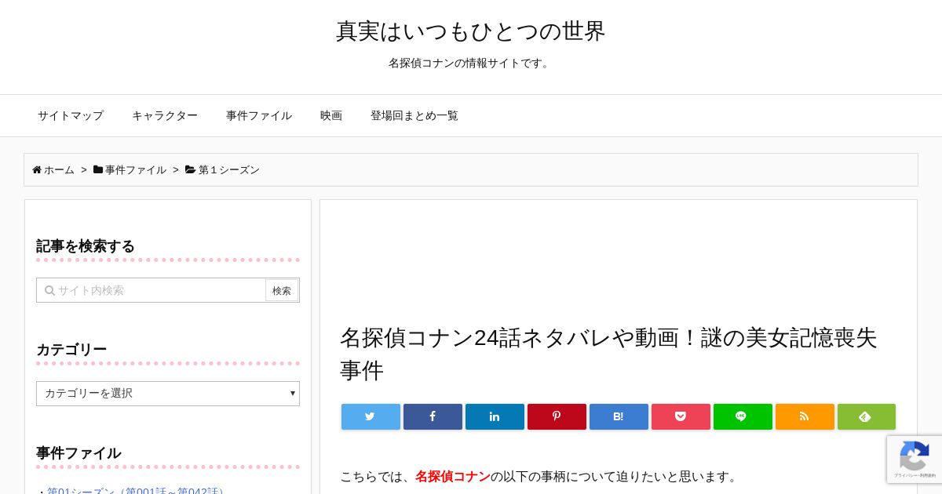Click the 検索 search button
Screen dimensions: 942x494
point(282,290)
